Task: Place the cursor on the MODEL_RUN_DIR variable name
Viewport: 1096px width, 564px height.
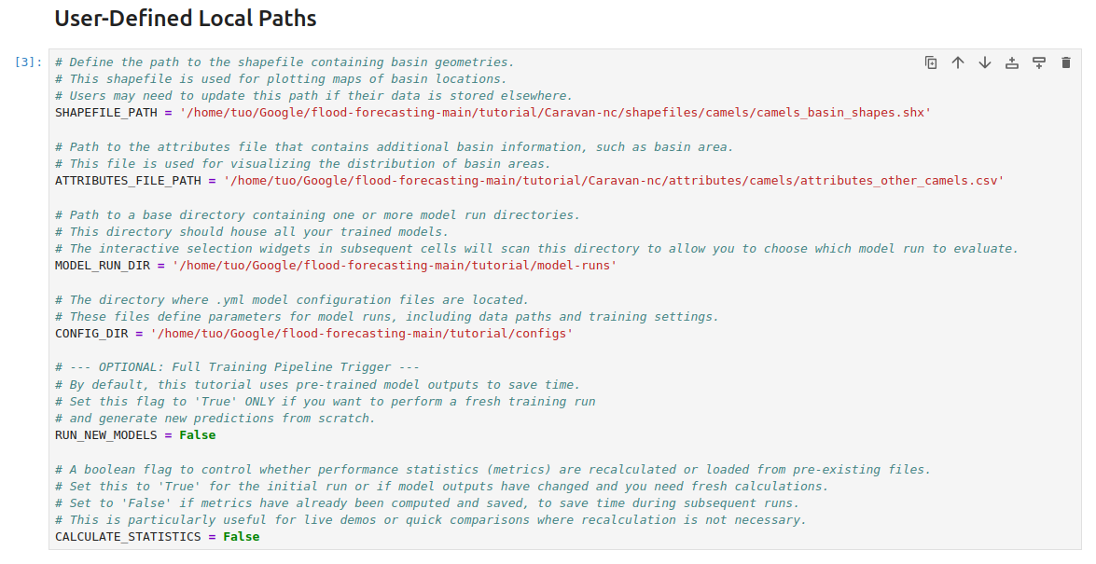Action: click(103, 266)
